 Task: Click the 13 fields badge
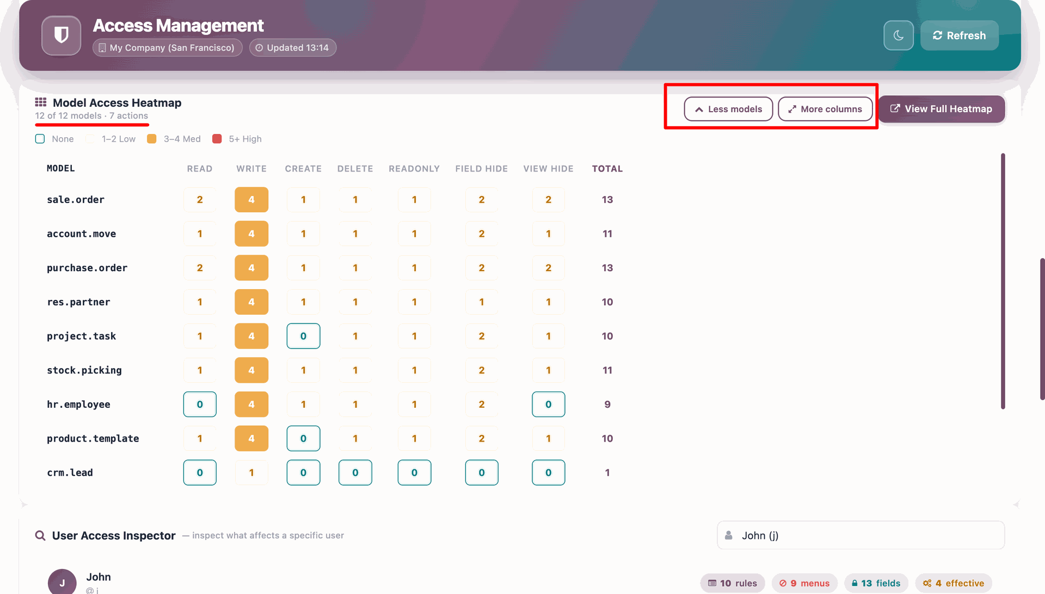pos(876,583)
